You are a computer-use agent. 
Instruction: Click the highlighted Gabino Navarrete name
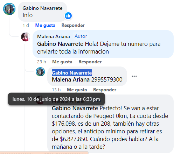(x=72, y=73)
